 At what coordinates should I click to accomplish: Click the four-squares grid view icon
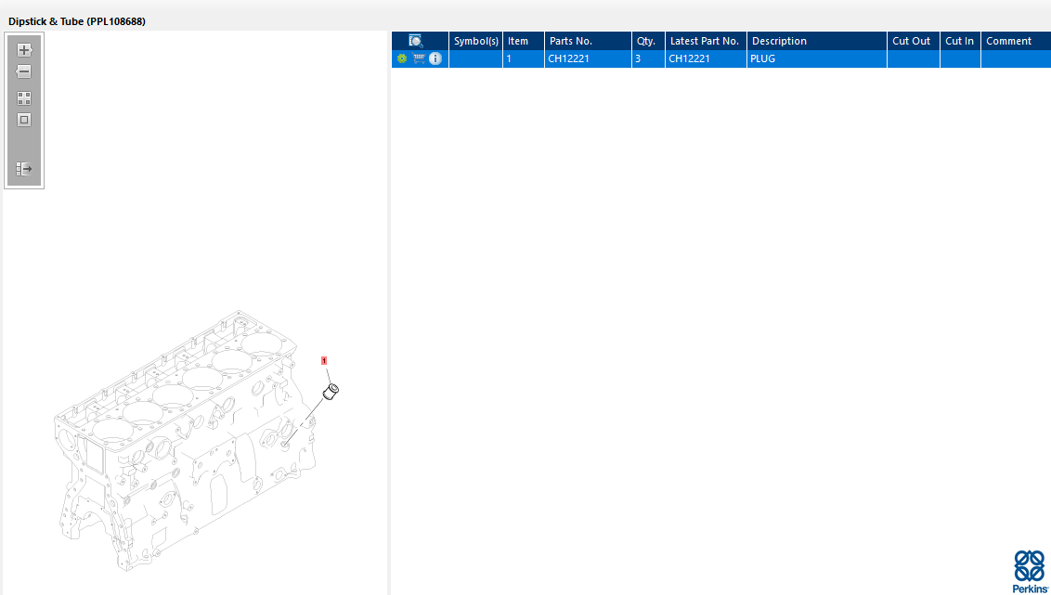pos(24,98)
